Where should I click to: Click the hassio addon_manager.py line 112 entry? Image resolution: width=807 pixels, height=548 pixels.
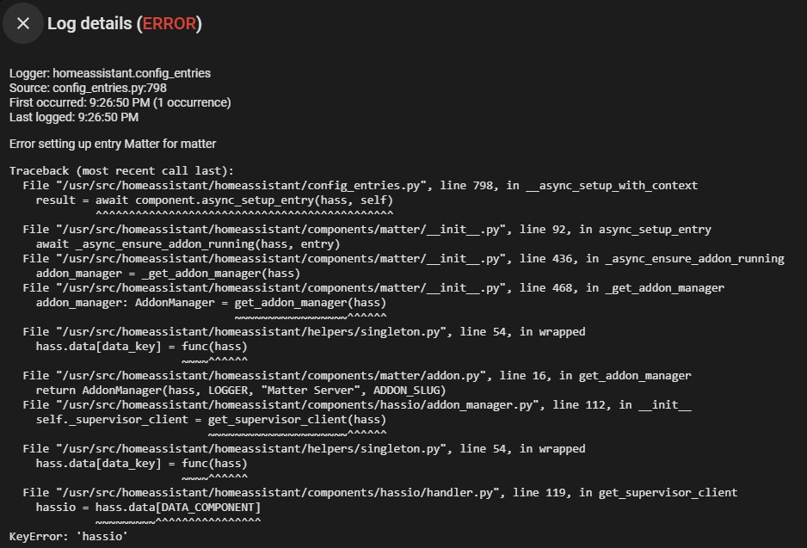pyautogui.click(x=357, y=405)
